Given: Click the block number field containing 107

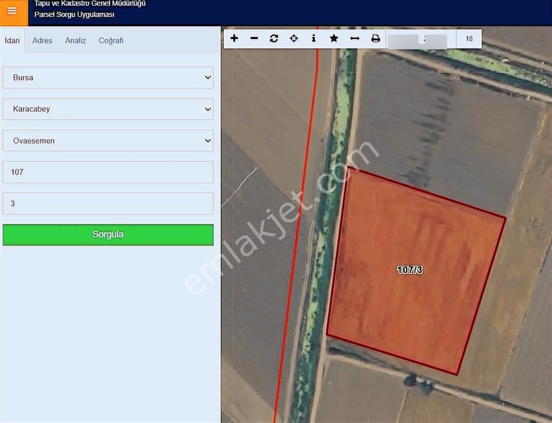Looking at the screenshot, I should [108, 172].
